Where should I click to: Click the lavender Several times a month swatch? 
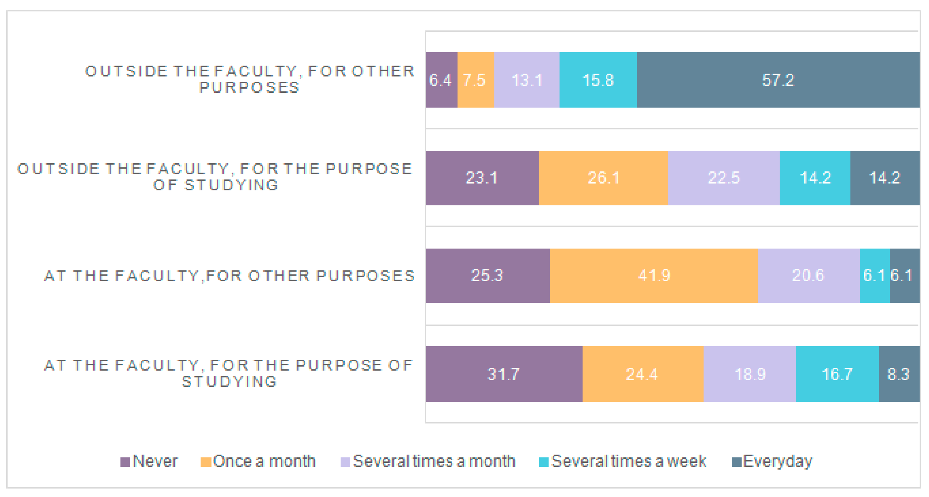(345, 462)
